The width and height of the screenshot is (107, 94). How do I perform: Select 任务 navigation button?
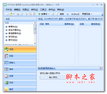pos(20,76)
